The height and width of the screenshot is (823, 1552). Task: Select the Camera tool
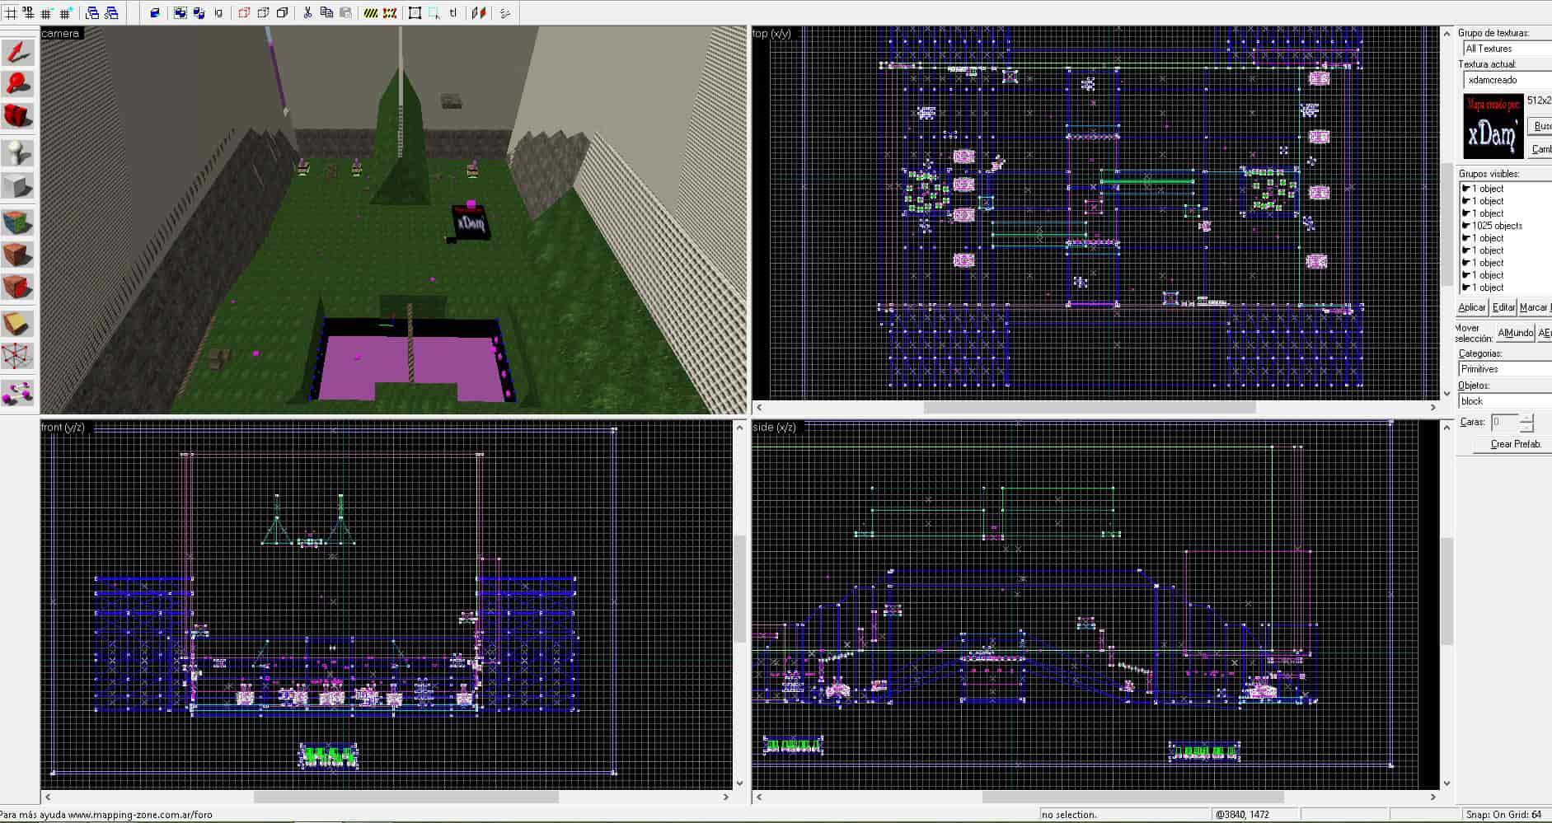[x=17, y=116]
